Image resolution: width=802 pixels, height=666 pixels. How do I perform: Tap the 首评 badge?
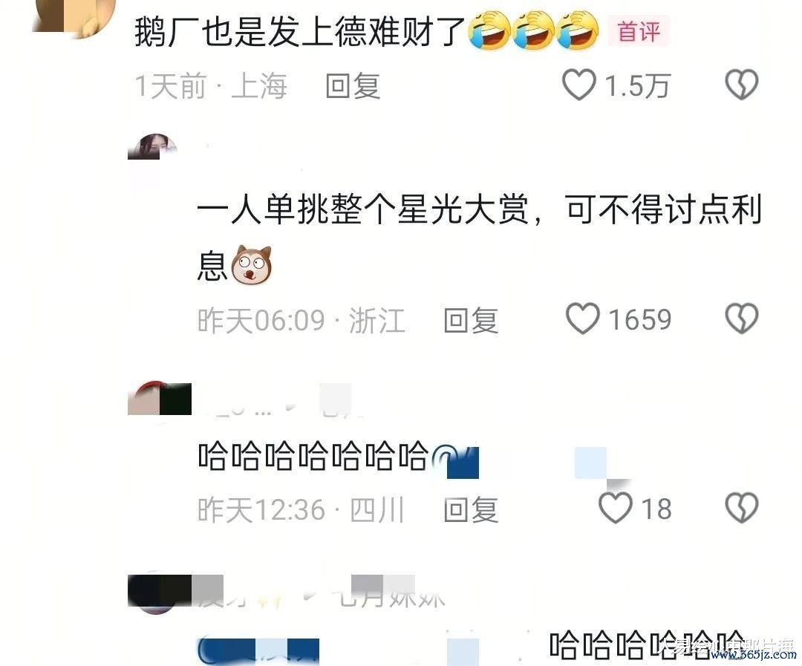pyautogui.click(x=639, y=31)
